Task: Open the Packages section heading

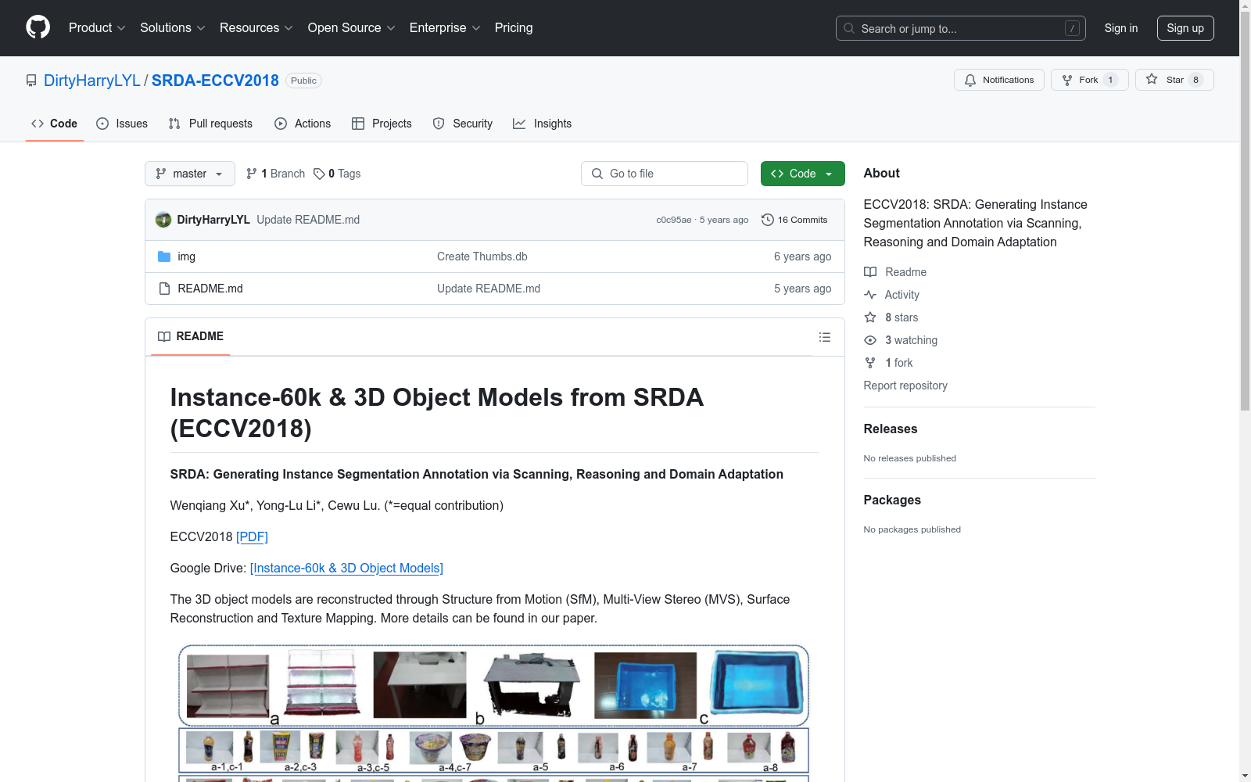Action: (x=892, y=500)
